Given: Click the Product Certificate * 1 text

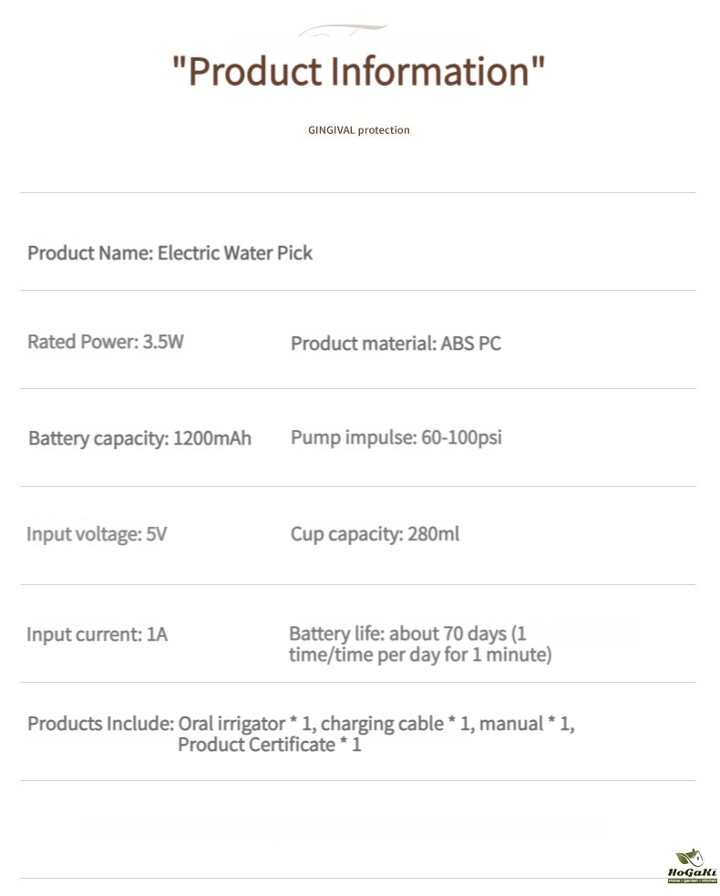Looking at the screenshot, I should (270, 745).
